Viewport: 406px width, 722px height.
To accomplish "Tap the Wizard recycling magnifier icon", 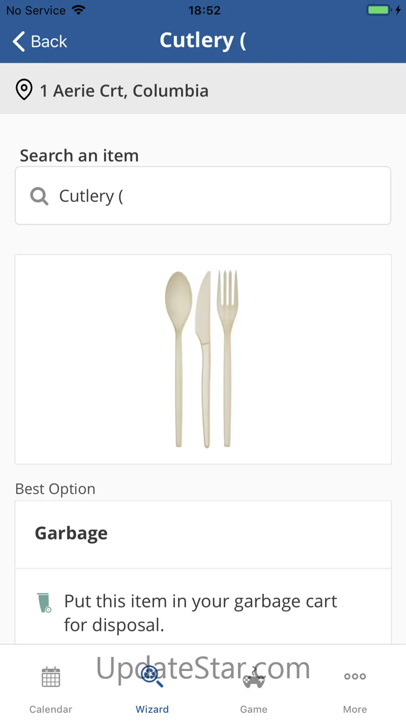I will [152, 677].
